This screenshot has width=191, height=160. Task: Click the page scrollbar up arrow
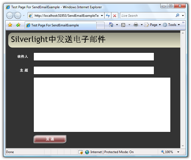click(183, 33)
